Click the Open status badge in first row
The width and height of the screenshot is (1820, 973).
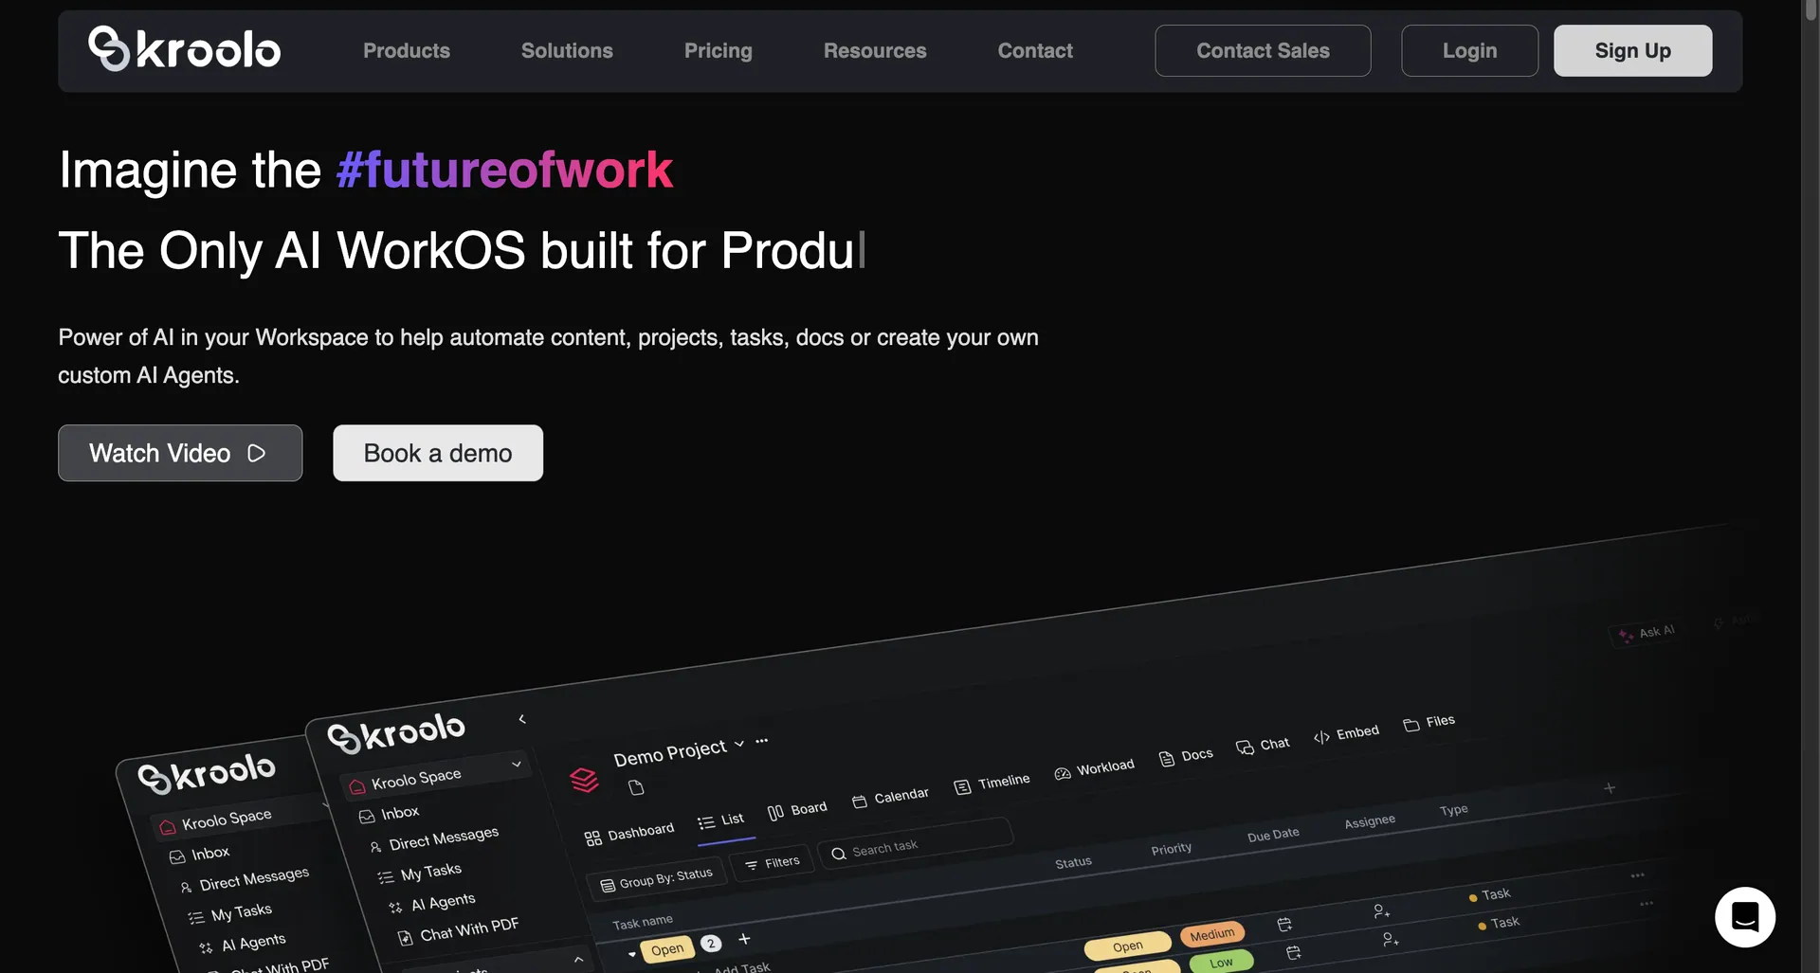[x=1128, y=946]
